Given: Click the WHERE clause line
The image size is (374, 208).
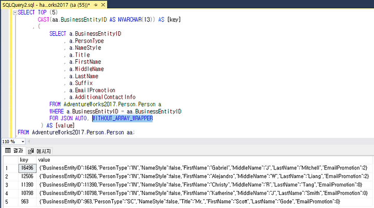Looking at the screenshot, I should point(115,111).
